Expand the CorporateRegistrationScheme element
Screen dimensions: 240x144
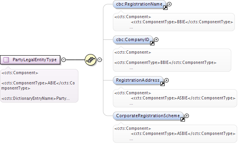click(187, 116)
